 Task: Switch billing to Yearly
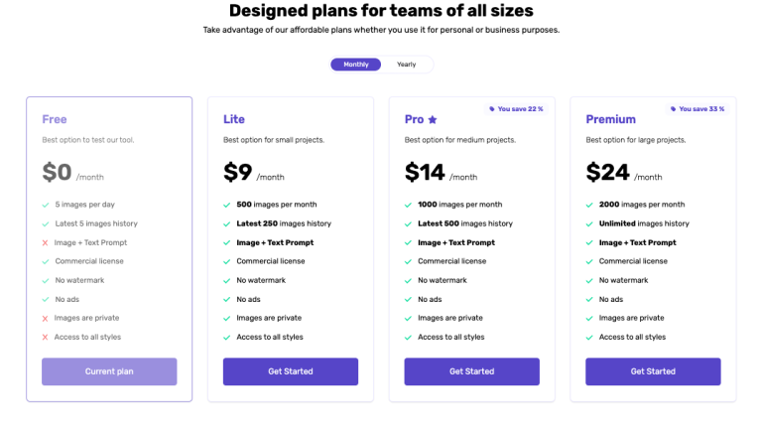pyautogui.click(x=407, y=65)
